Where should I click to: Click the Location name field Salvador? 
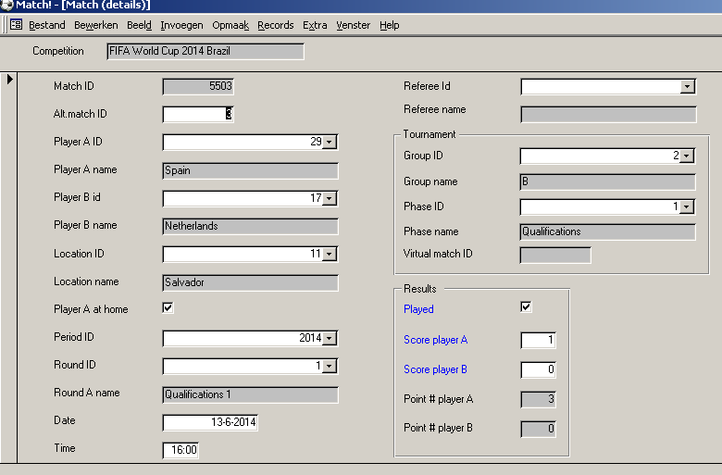point(251,282)
